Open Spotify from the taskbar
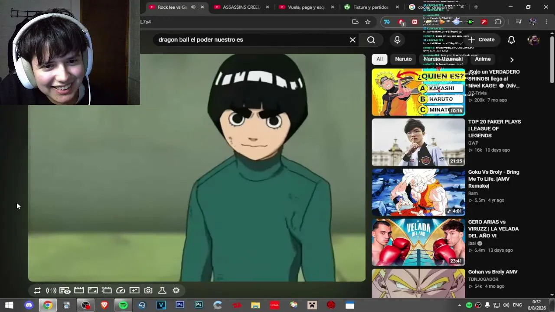Viewport: 555px width, 312px height. (123, 305)
